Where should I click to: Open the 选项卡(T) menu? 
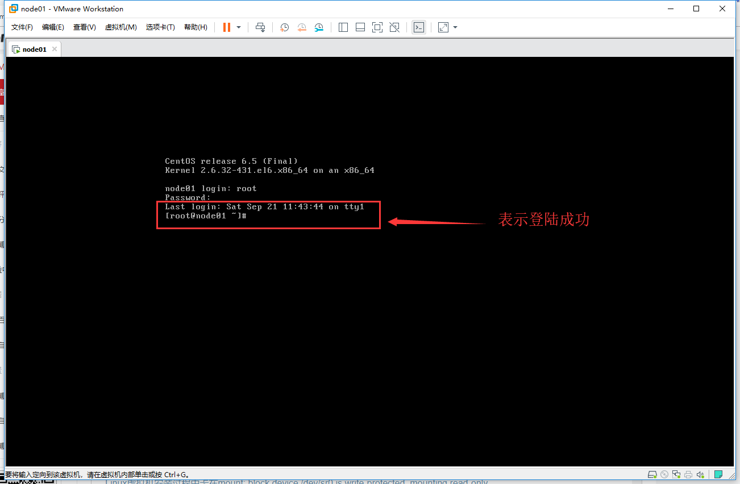pyautogui.click(x=160, y=27)
